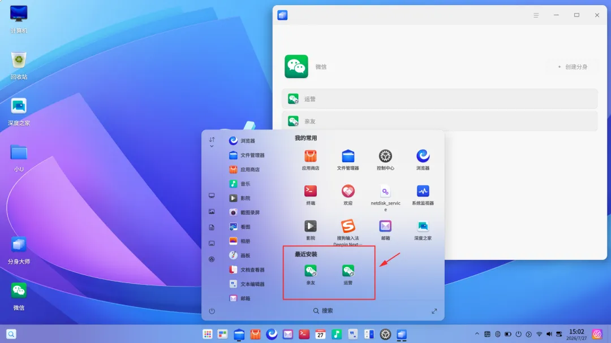Click the volume icon in system tray
611x343 pixels.
[x=549, y=334]
